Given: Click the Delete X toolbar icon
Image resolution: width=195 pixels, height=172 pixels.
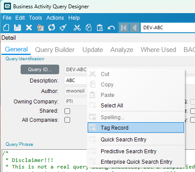Looking at the screenshot, I should coord(29,28).
